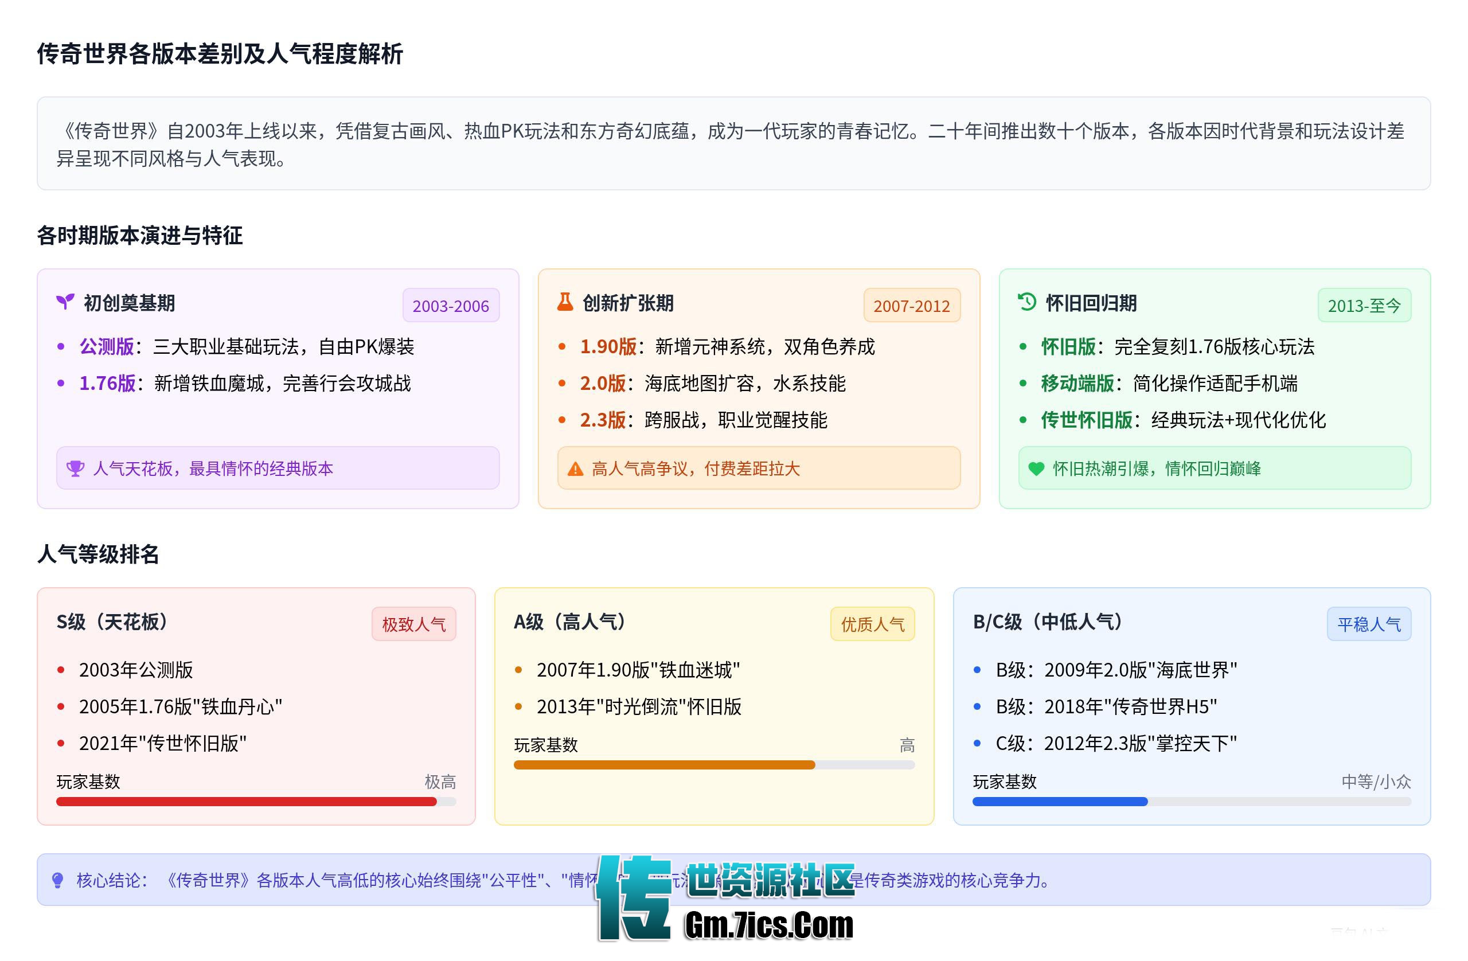
Task: Click the 极致人气 tag
Action: [x=413, y=624]
